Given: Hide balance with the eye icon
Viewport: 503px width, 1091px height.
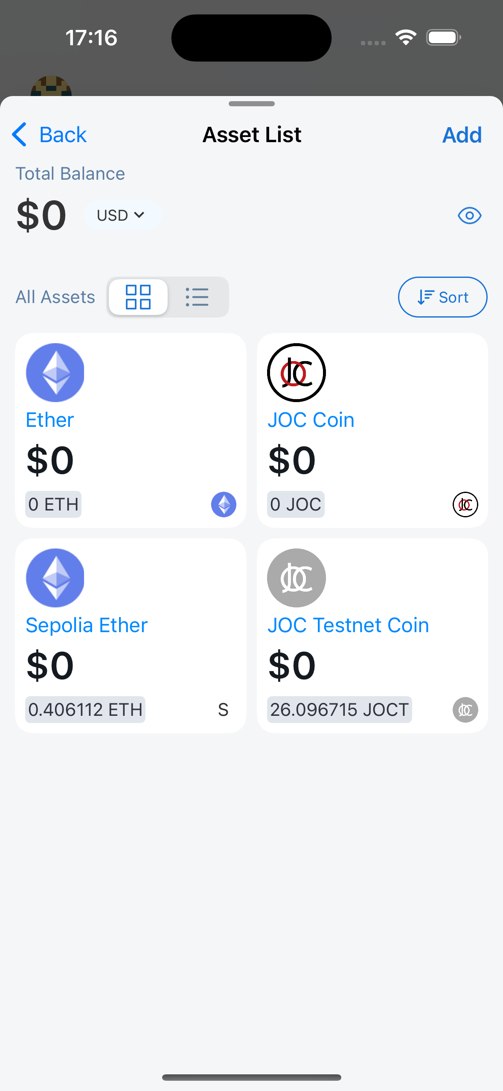Looking at the screenshot, I should [x=469, y=216].
